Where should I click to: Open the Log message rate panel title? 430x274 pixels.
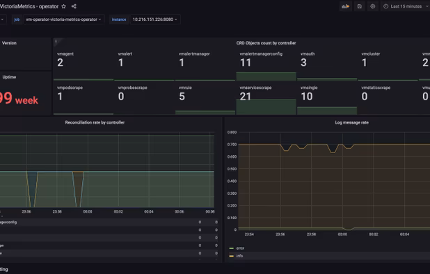pos(351,122)
